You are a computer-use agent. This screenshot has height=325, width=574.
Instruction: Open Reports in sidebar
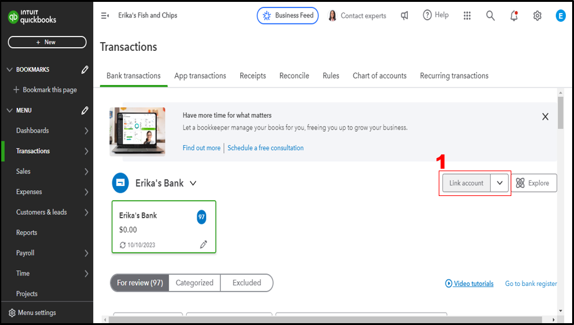click(x=26, y=233)
